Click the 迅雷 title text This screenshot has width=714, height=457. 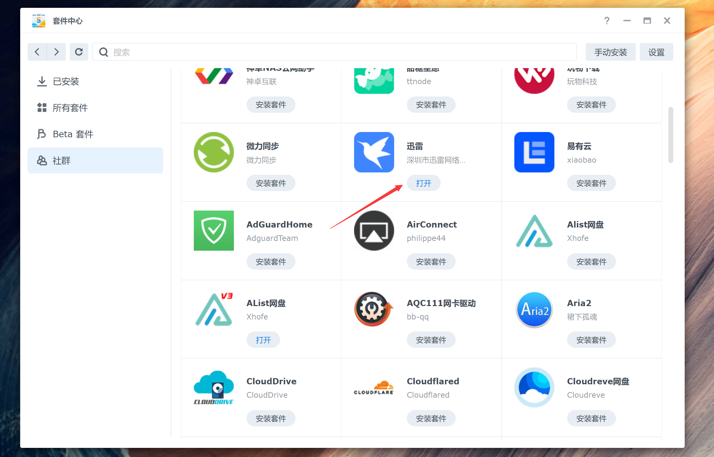pyautogui.click(x=415, y=146)
